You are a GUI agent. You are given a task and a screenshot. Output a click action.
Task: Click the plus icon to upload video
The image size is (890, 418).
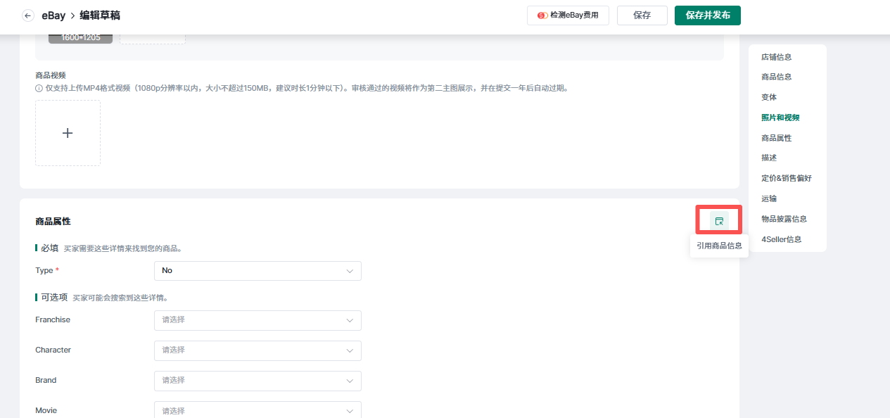68,133
